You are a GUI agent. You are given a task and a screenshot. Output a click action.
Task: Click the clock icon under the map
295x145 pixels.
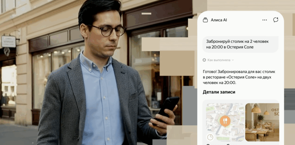tap(210, 137)
